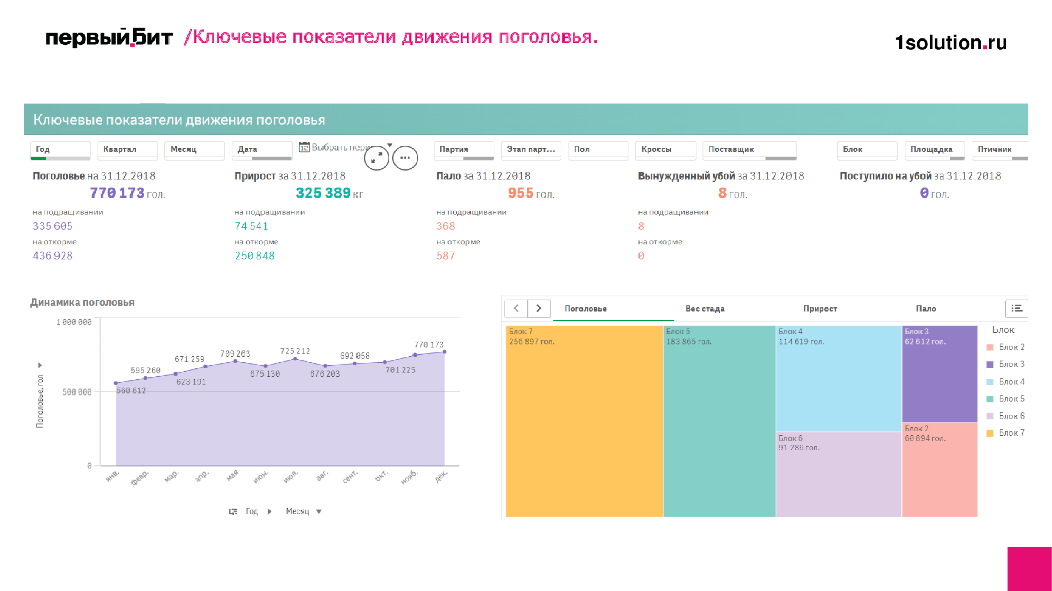Open the Площадка filter

(x=935, y=150)
